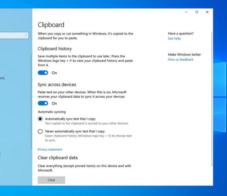Screen dimensions: 227x196
Task: Click the Automatic syncing label
Action: pyautogui.click(x=52, y=112)
